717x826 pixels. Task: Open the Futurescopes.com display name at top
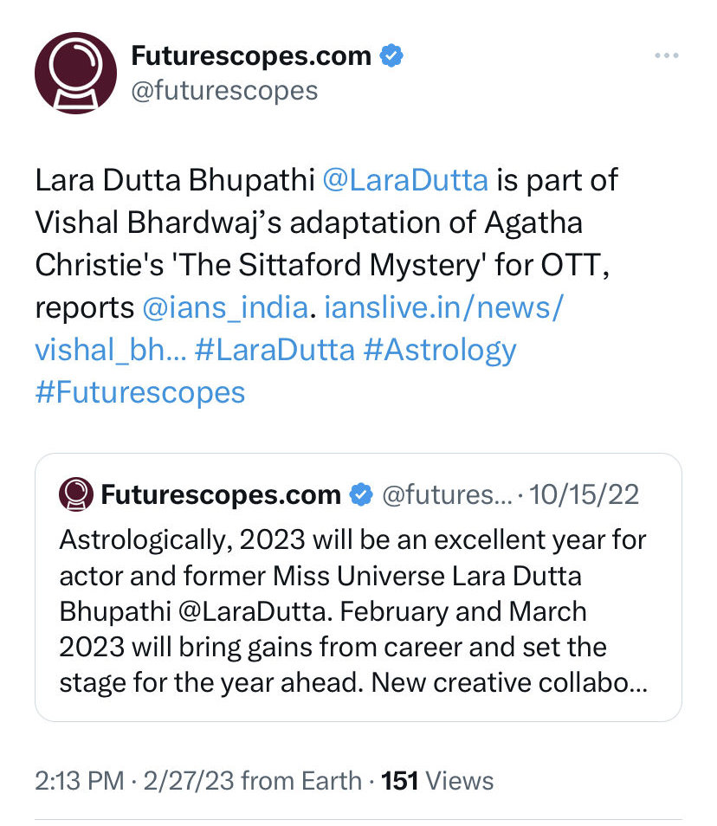click(x=251, y=55)
